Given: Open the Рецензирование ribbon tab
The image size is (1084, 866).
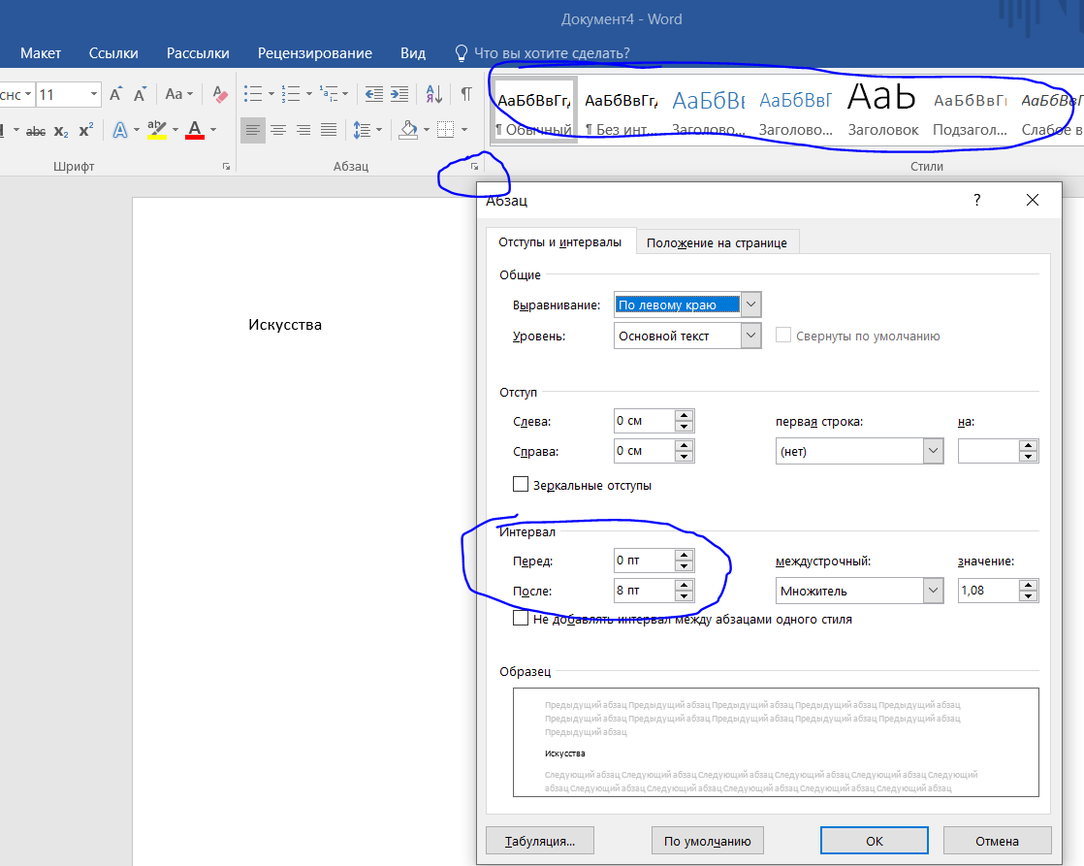Looking at the screenshot, I should 314,53.
